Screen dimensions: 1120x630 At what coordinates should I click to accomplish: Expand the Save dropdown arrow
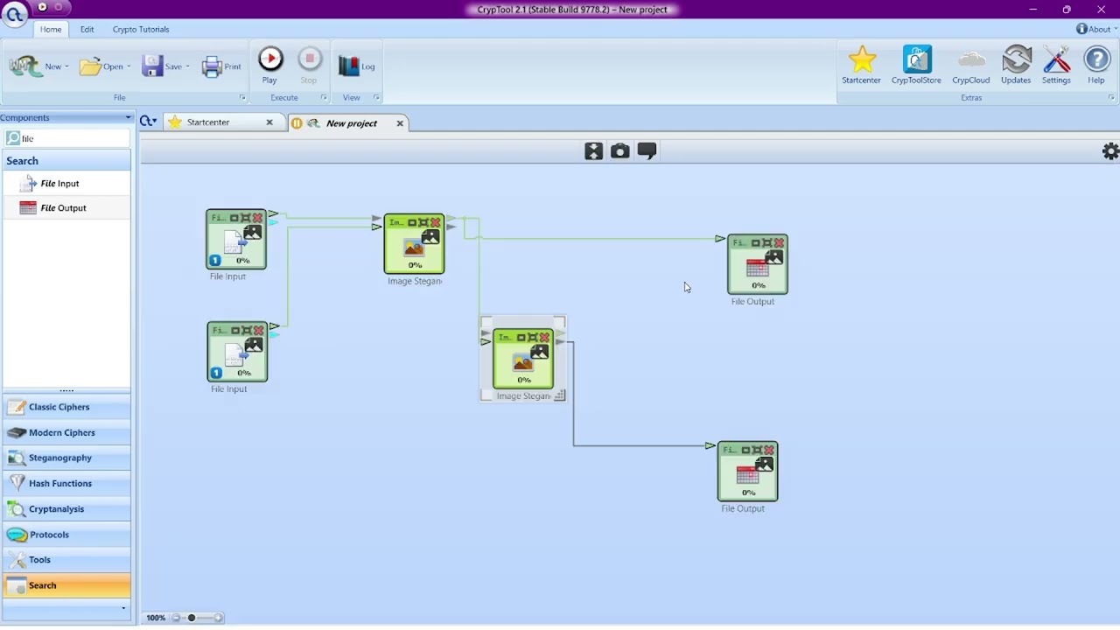pyautogui.click(x=187, y=66)
